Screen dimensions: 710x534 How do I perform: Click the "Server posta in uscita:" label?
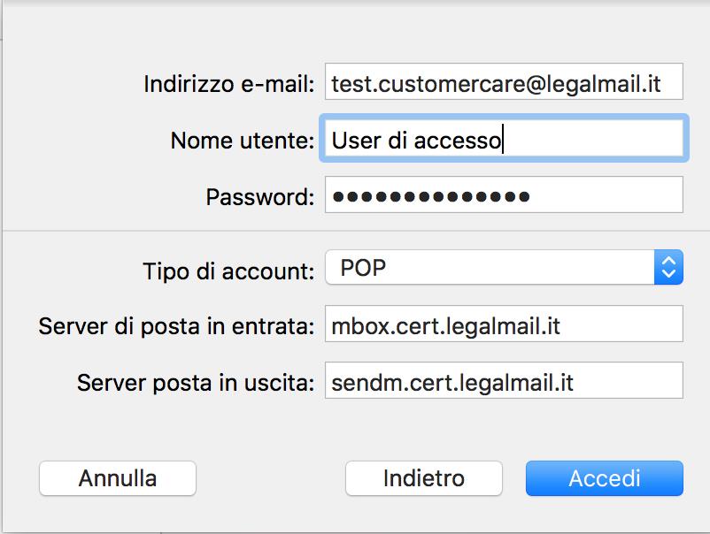[195, 383]
